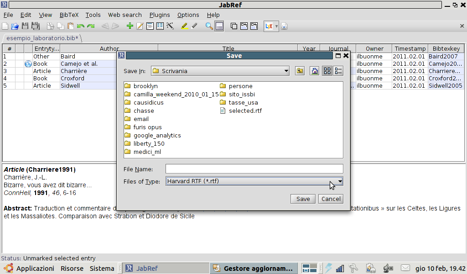Select the google_analytics folder
Screen dimensions: 467x274
point(153,135)
